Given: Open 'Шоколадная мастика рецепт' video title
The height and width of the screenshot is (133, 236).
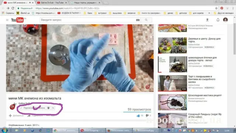Looking at the screenshot, I should click(x=205, y=95).
